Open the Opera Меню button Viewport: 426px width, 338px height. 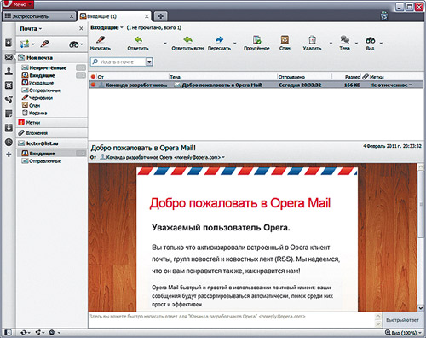pyautogui.click(x=18, y=4)
